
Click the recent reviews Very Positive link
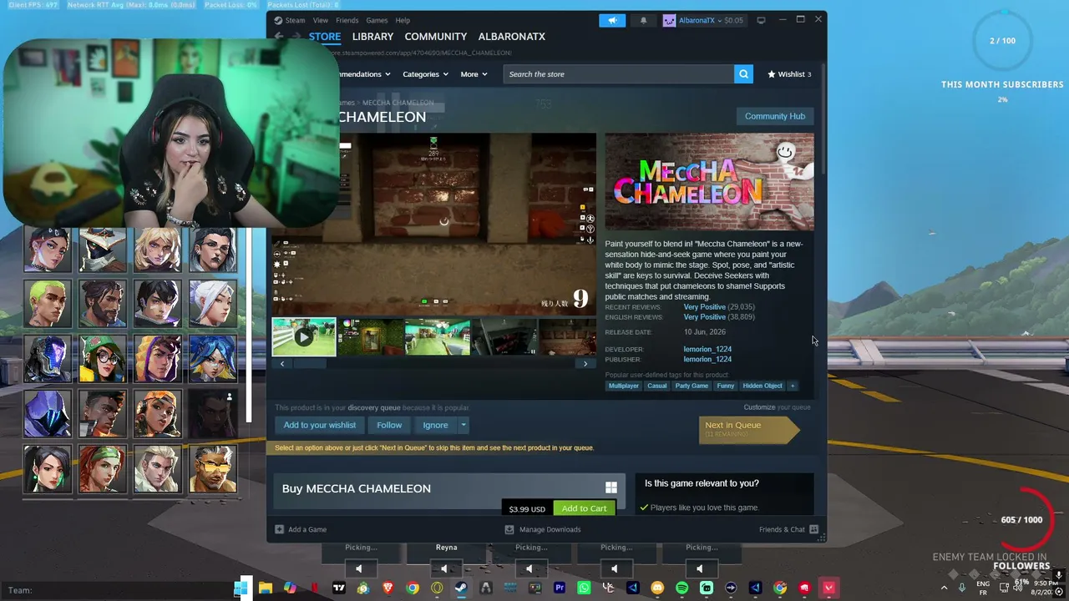[704, 307]
